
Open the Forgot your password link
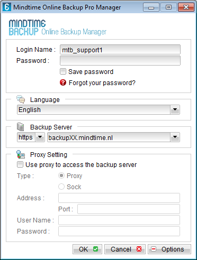coord(102,82)
